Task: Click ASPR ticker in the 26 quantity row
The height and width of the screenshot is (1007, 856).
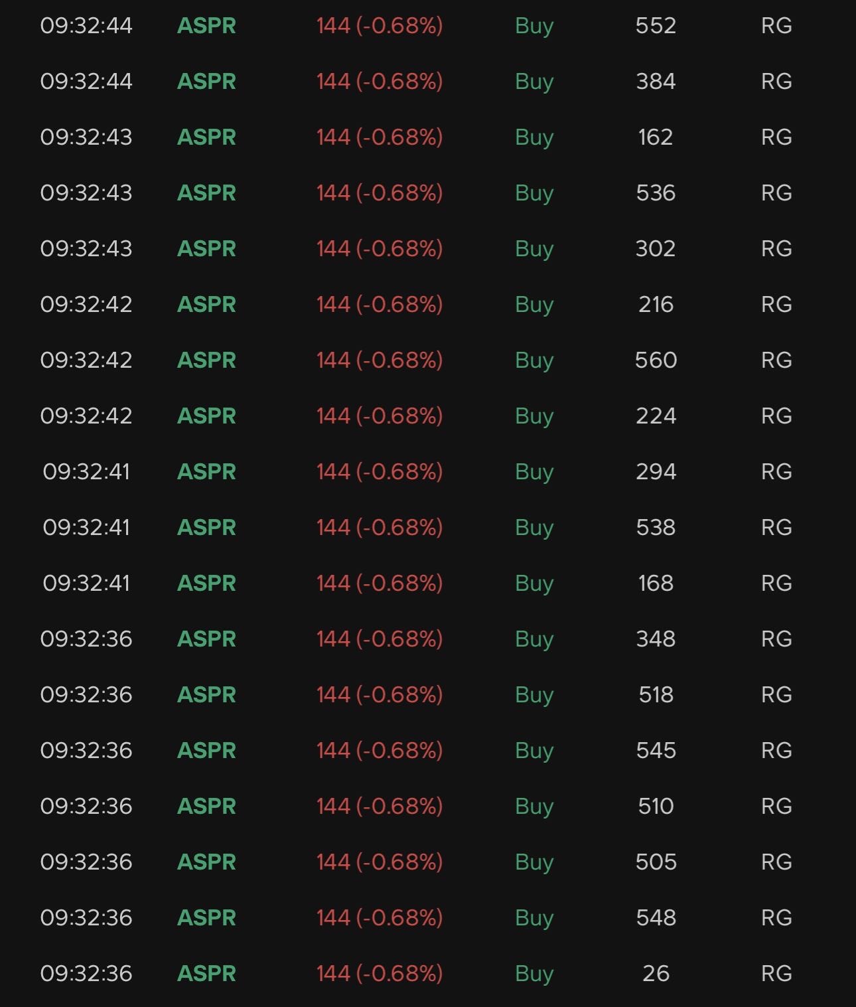Action: [206, 974]
